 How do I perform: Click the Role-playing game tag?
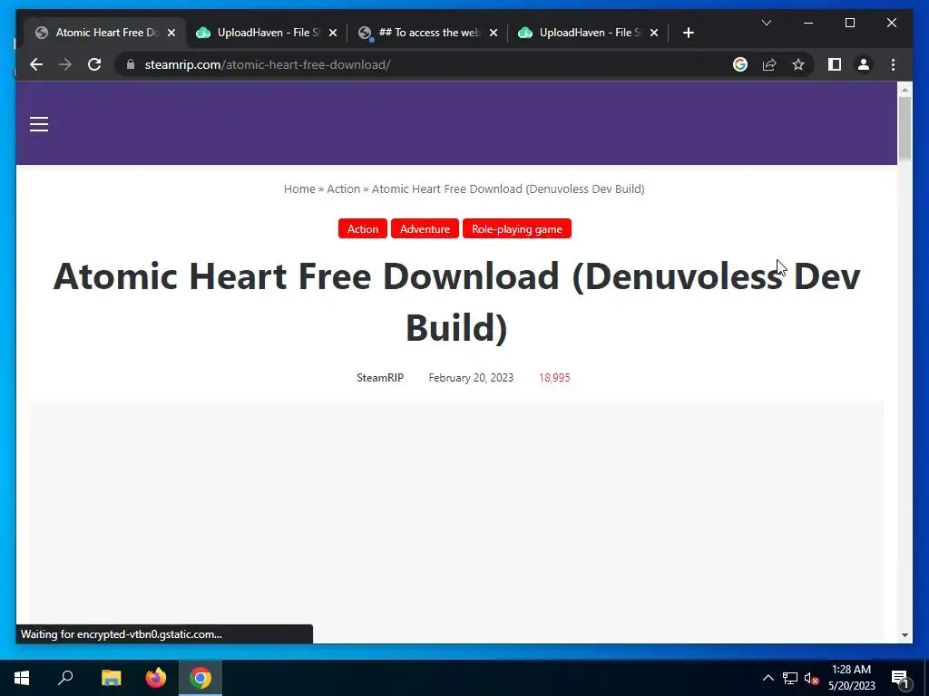(x=516, y=228)
